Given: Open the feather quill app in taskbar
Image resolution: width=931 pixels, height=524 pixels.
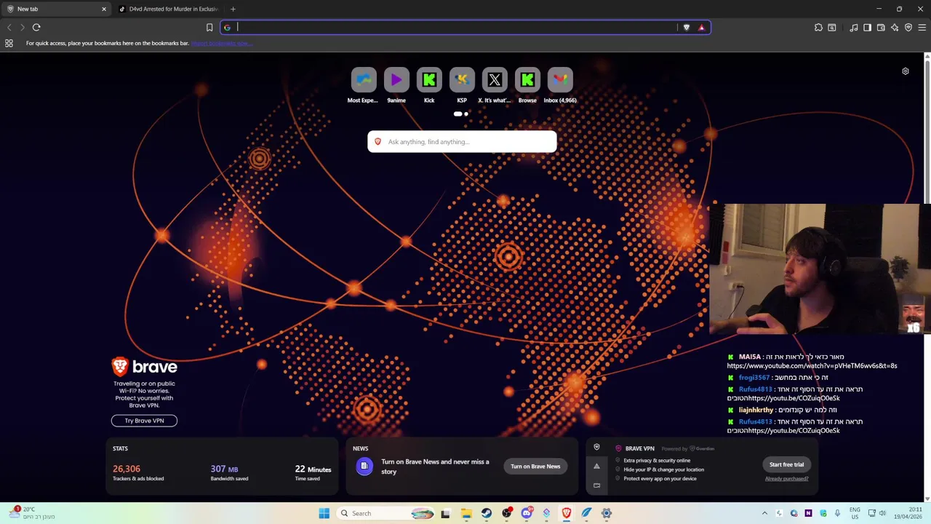Looking at the screenshot, I should pos(586,513).
